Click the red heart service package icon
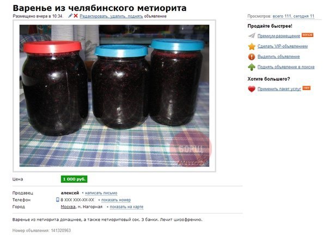 click(x=252, y=89)
